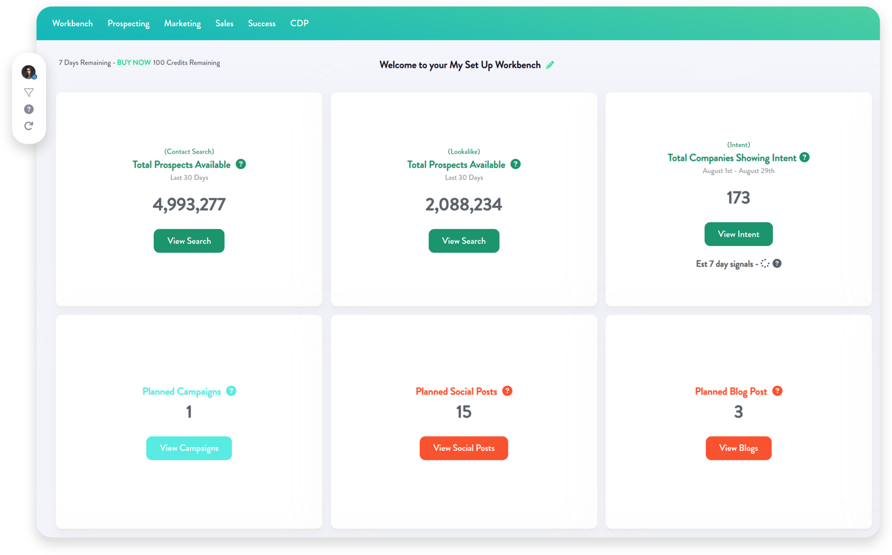Click help icon next to Planned Campaigns
Viewport: 892px width, 555px height.
tap(231, 391)
